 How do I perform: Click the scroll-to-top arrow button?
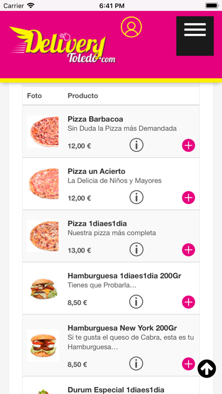point(207,369)
